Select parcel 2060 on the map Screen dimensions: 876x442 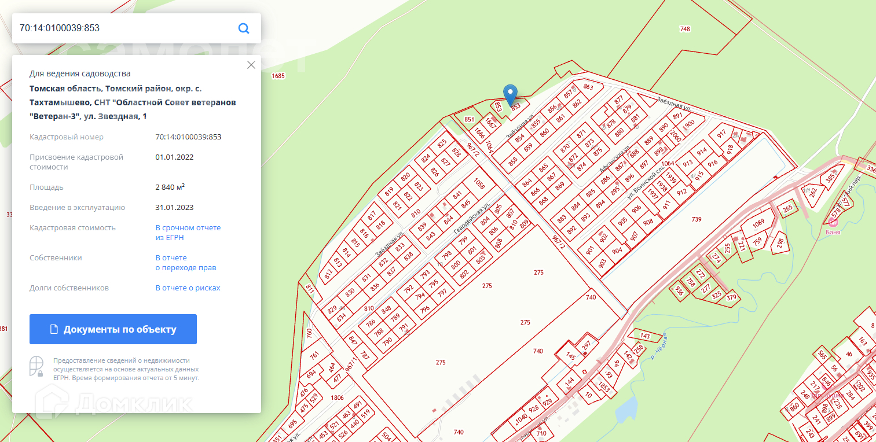(675, 136)
